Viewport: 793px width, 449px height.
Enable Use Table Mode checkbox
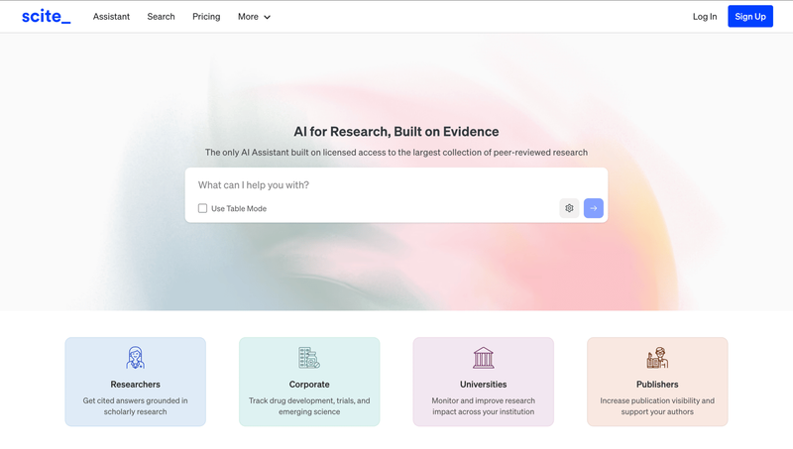[202, 208]
